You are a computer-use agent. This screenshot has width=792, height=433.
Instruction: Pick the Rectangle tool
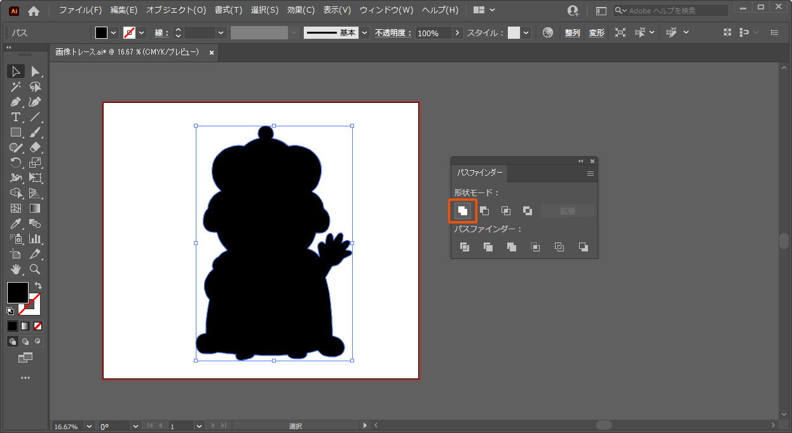coord(16,132)
